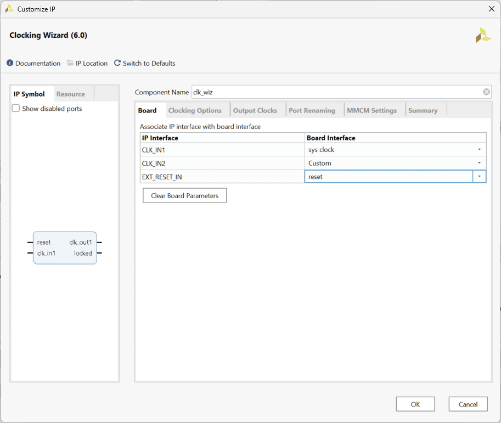Screen dimensions: 501x423
Task: Click the clk_wiz IP symbol block
Action: [65, 248]
